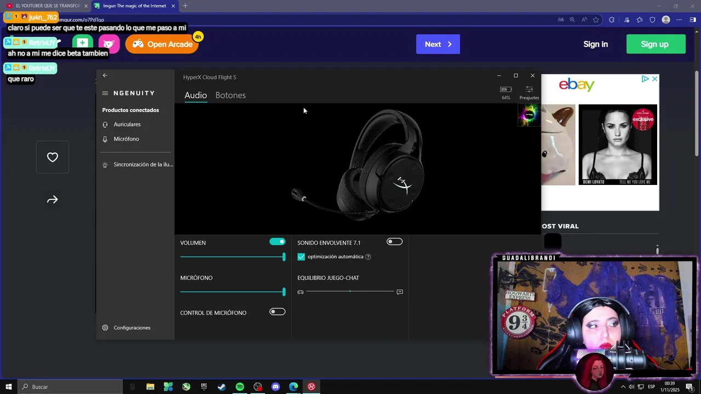The width and height of the screenshot is (701, 394).
Task: Uncheck optimización automática checkbox
Action: coord(301,257)
